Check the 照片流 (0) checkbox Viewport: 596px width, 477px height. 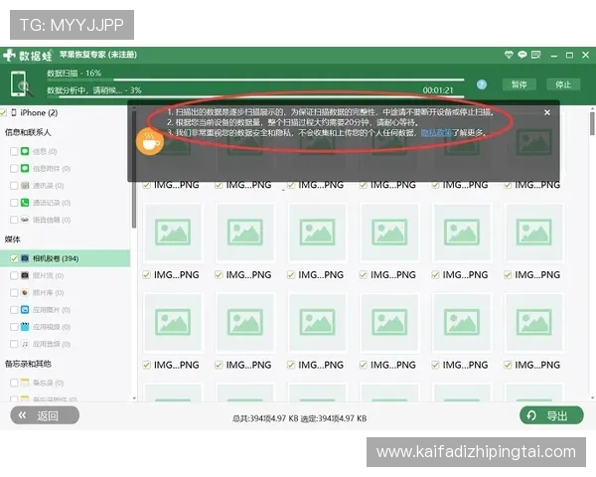pyautogui.click(x=14, y=276)
